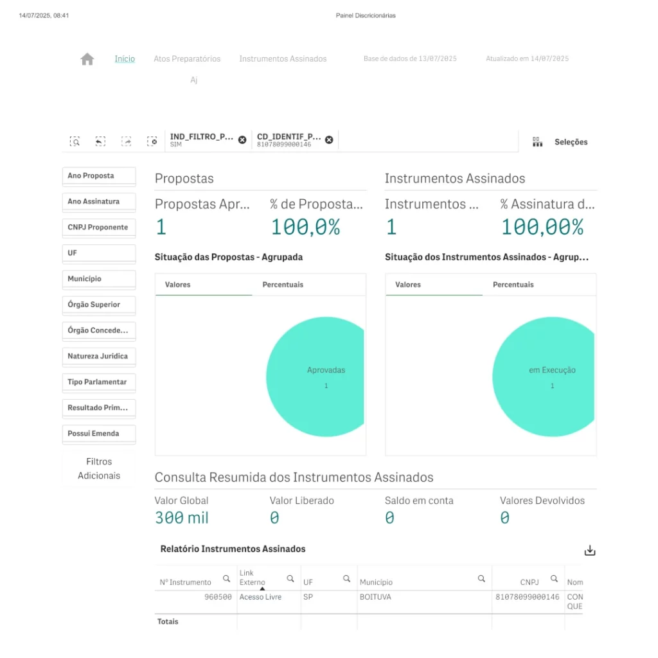The image size is (658, 658).
Task: Open the Instrumentos Assinados page
Action: [283, 59]
